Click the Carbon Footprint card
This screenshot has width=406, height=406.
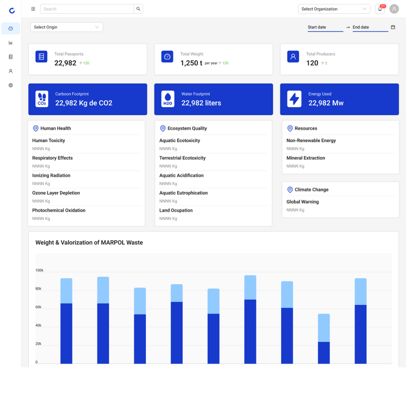coord(88,99)
